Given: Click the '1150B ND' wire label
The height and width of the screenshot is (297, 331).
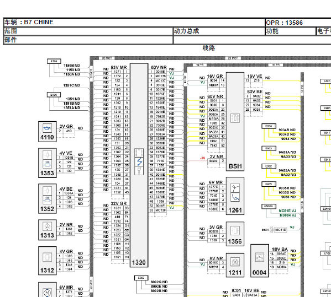Looking at the screenshot, I should 72,66.
